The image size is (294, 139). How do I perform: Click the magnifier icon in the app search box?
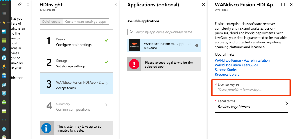point(131,32)
